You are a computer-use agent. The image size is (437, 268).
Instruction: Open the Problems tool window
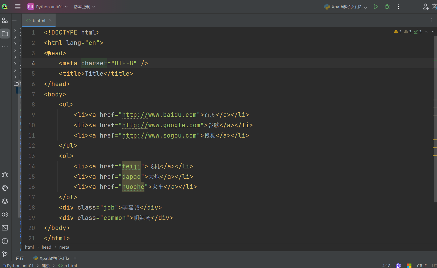tap(5, 241)
